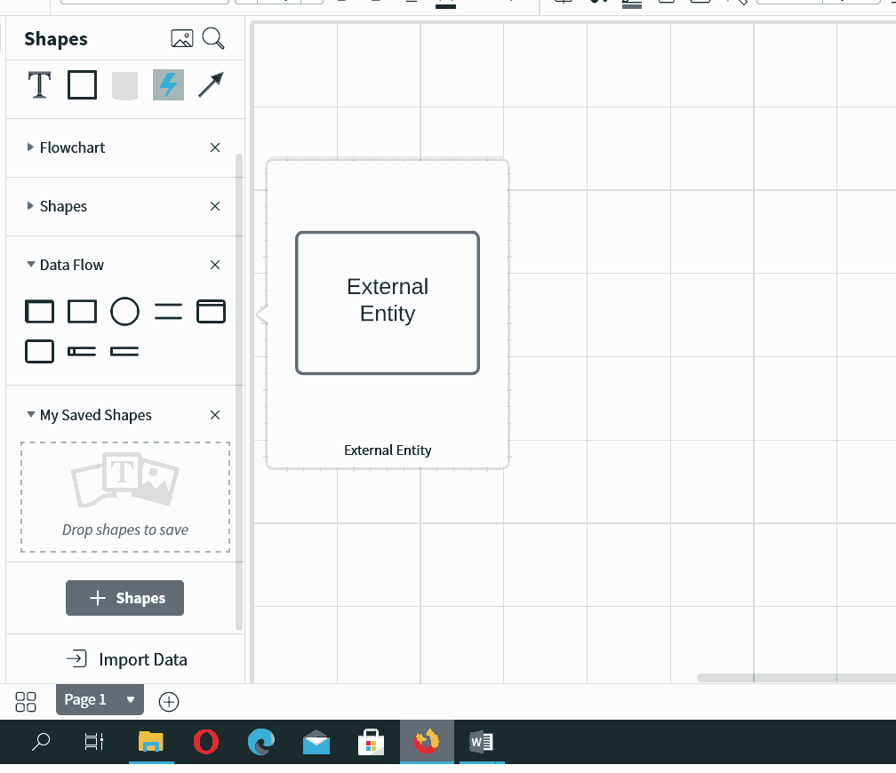Click the blank square block shape tool
The width and height of the screenshot is (896, 773).
pyautogui.click(x=82, y=85)
